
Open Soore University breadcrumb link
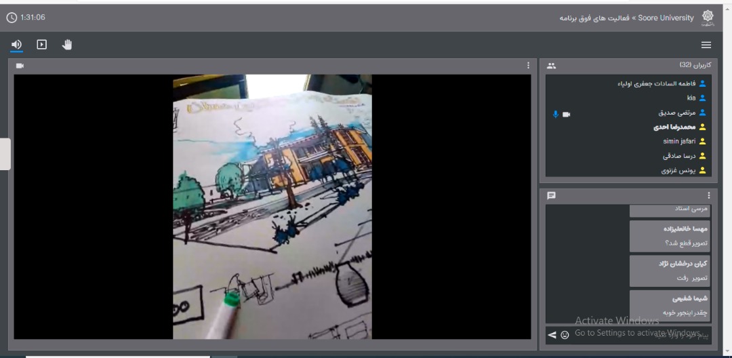click(x=666, y=18)
